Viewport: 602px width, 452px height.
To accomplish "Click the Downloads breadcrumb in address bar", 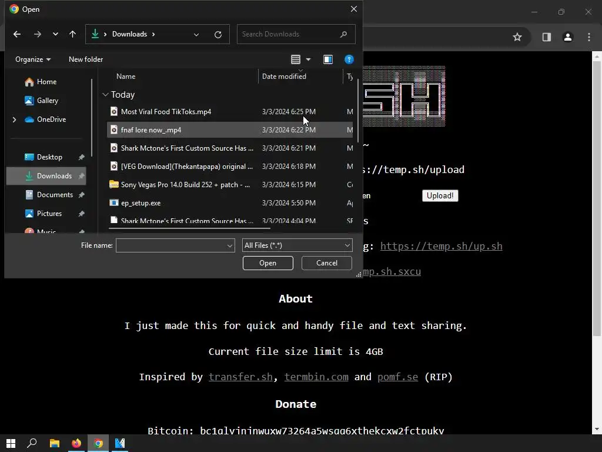I will 129,34.
